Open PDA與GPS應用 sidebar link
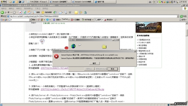The image size is (188, 106). (x=144, y=42)
